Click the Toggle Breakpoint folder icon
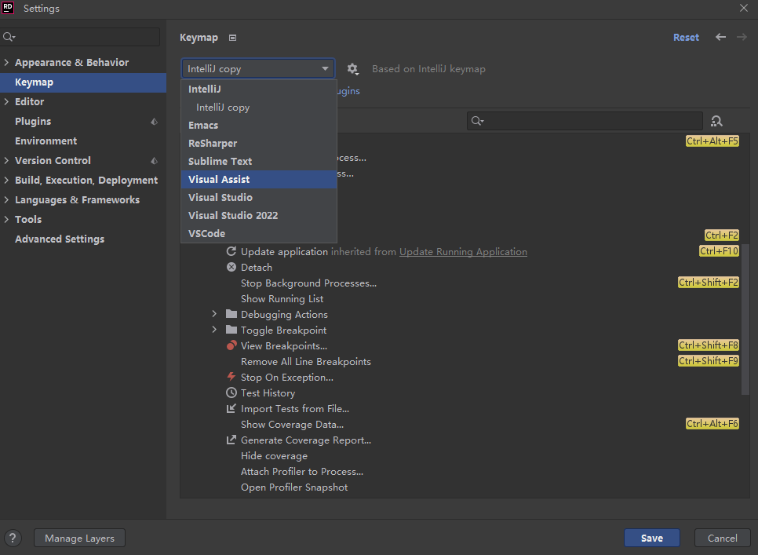The image size is (758, 555). 231,330
